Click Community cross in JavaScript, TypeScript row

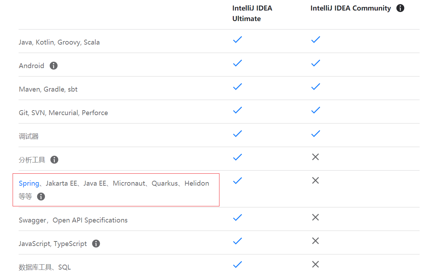(316, 241)
